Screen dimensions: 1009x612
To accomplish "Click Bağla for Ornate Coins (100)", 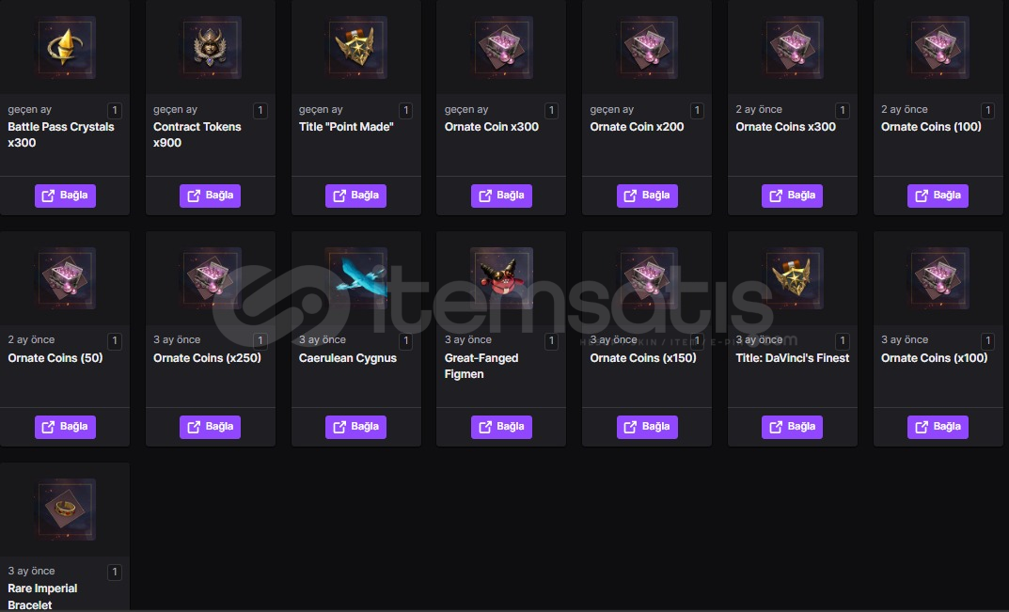I will 938,196.
